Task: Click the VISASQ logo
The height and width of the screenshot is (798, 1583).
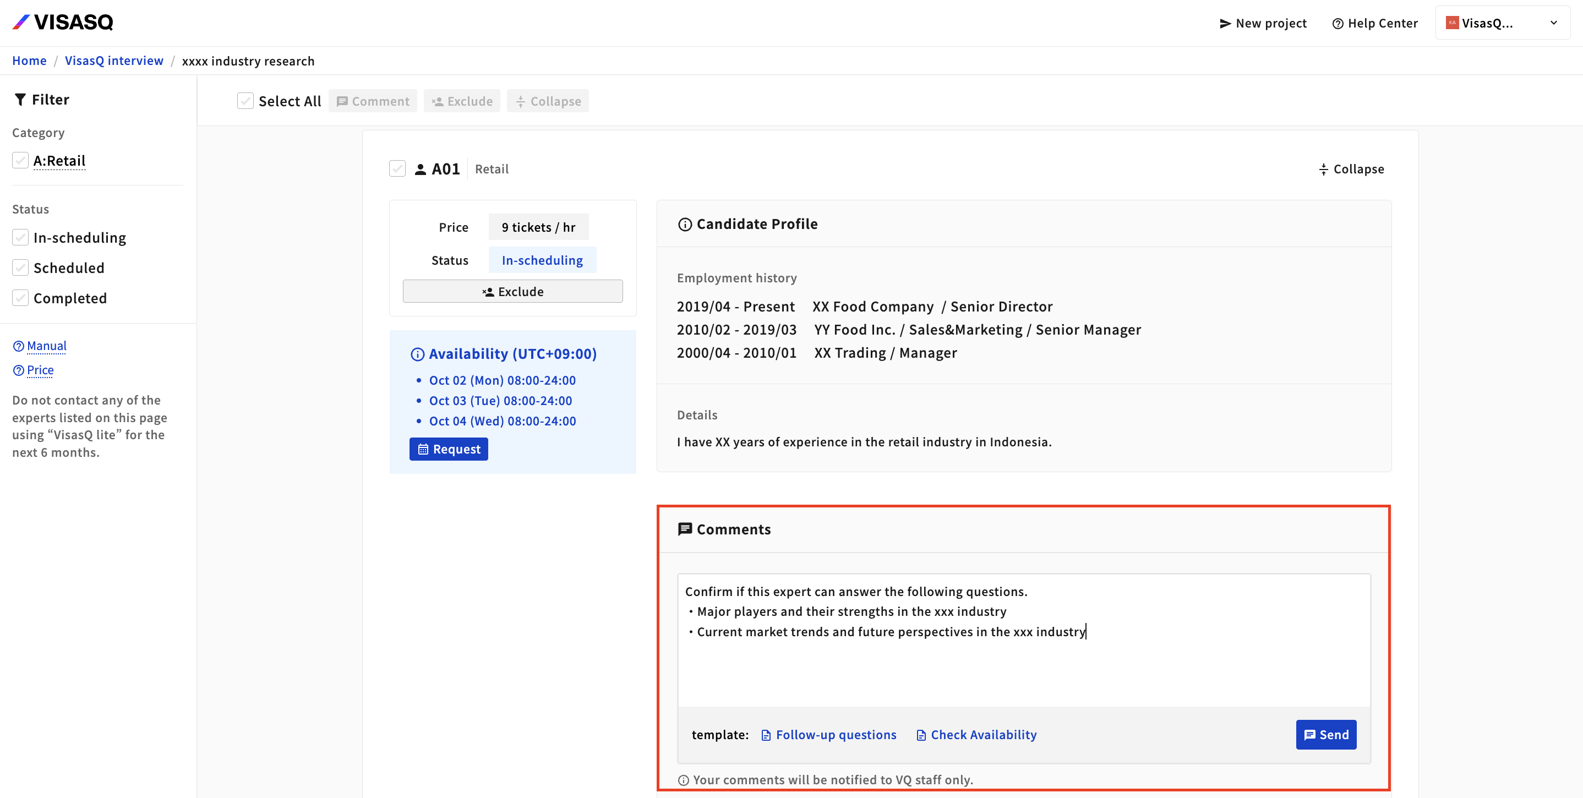Action: 63,23
